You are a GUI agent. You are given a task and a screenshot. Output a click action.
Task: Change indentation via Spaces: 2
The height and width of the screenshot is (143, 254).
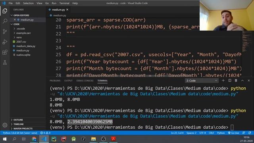click(x=191, y=133)
